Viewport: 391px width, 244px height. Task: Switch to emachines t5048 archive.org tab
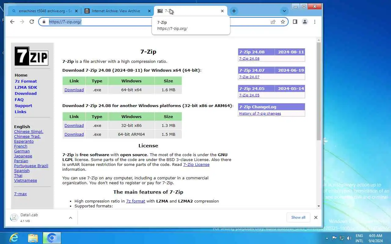click(45, 11)
